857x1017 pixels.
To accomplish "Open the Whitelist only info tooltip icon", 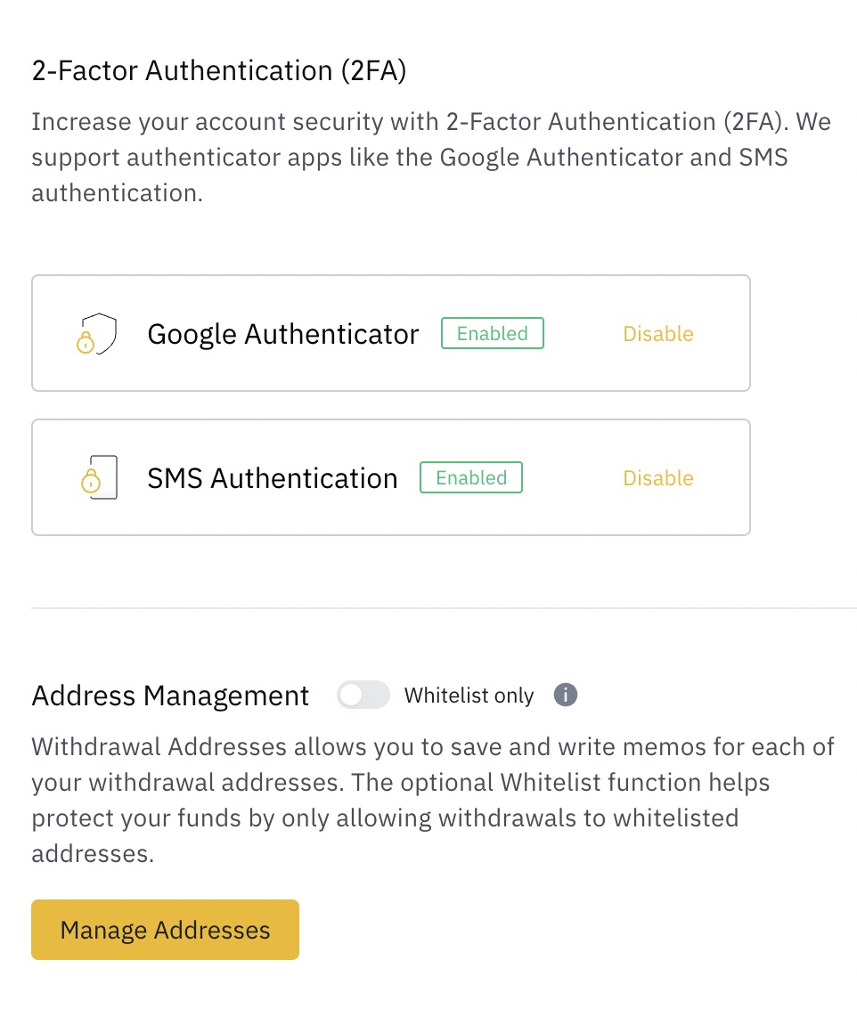I will 564,695.
